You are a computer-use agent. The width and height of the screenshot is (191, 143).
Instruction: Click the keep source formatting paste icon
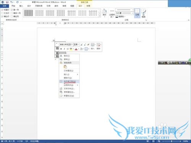(65, 67)
